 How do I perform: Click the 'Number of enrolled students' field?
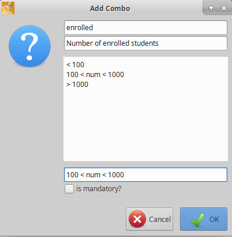[x=145, y=43]
